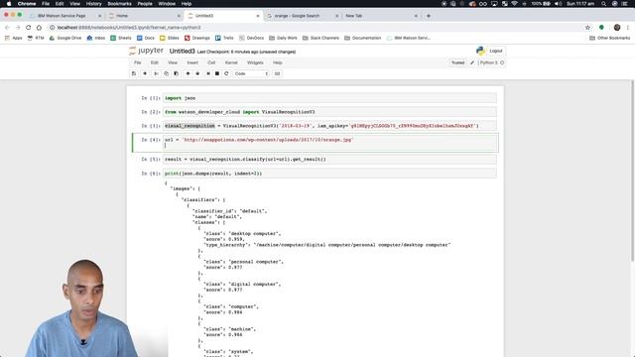Open the notebook File menu
635x357 pixels.
click(138, 62)
